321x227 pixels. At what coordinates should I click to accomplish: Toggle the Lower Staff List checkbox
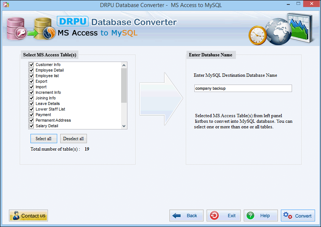(x=31, y=109)
